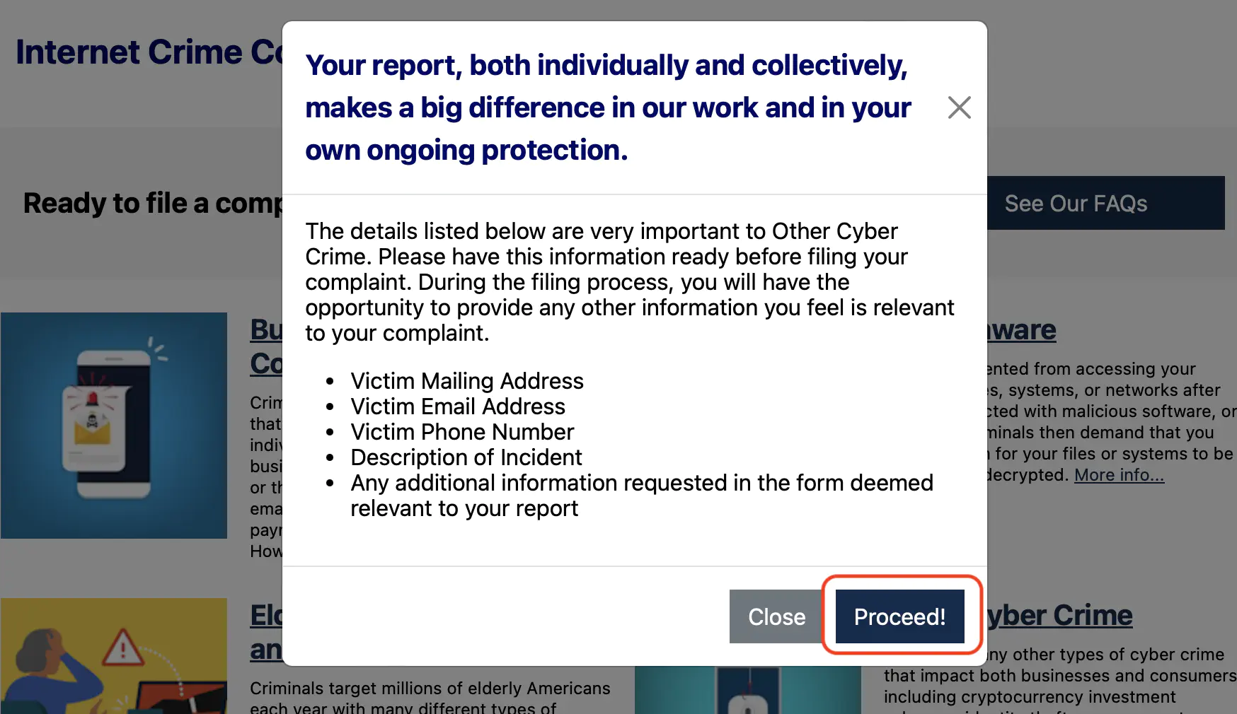Click the dialog's bold blue heading text
Screen dimensions: 1237x714
pyautogui.click(x=609, y=107)
